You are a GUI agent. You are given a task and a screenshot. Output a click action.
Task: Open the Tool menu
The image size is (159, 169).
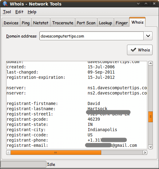point(7,12)
